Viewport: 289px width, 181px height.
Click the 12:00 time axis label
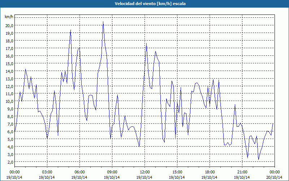[x=145, y=172]
